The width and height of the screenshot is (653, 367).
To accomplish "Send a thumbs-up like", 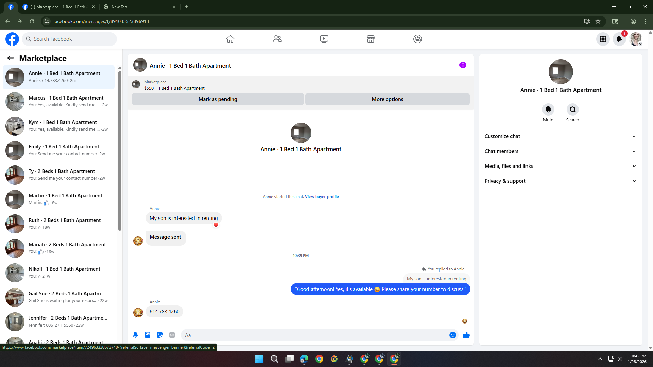I will tap(466, 335).
